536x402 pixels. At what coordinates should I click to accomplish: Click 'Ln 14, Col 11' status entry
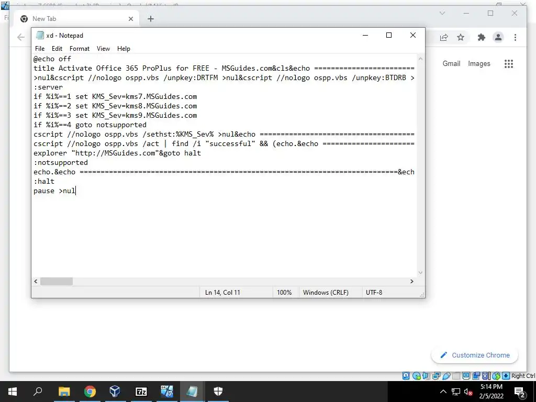pos(222,293)
